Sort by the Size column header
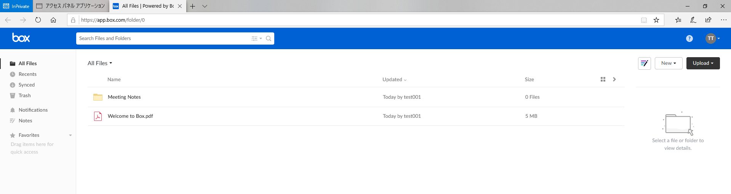Image resolution: width=731 pixels, height=194 pixels. point(529,80)
